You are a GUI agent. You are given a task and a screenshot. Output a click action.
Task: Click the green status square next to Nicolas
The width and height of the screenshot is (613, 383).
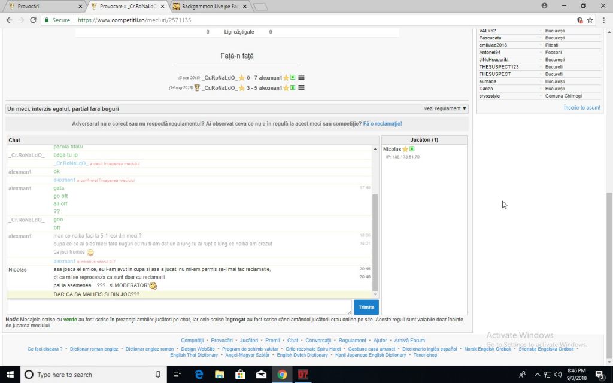(x=412, y=149)
